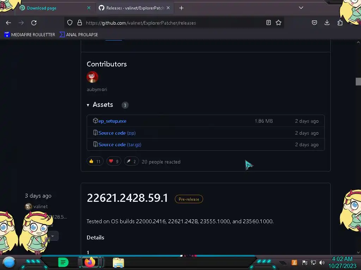Image resolution: width=361 pixels, height=270 pixels.
Task: Close the Download page tab
Action: [x=89, y=8]
